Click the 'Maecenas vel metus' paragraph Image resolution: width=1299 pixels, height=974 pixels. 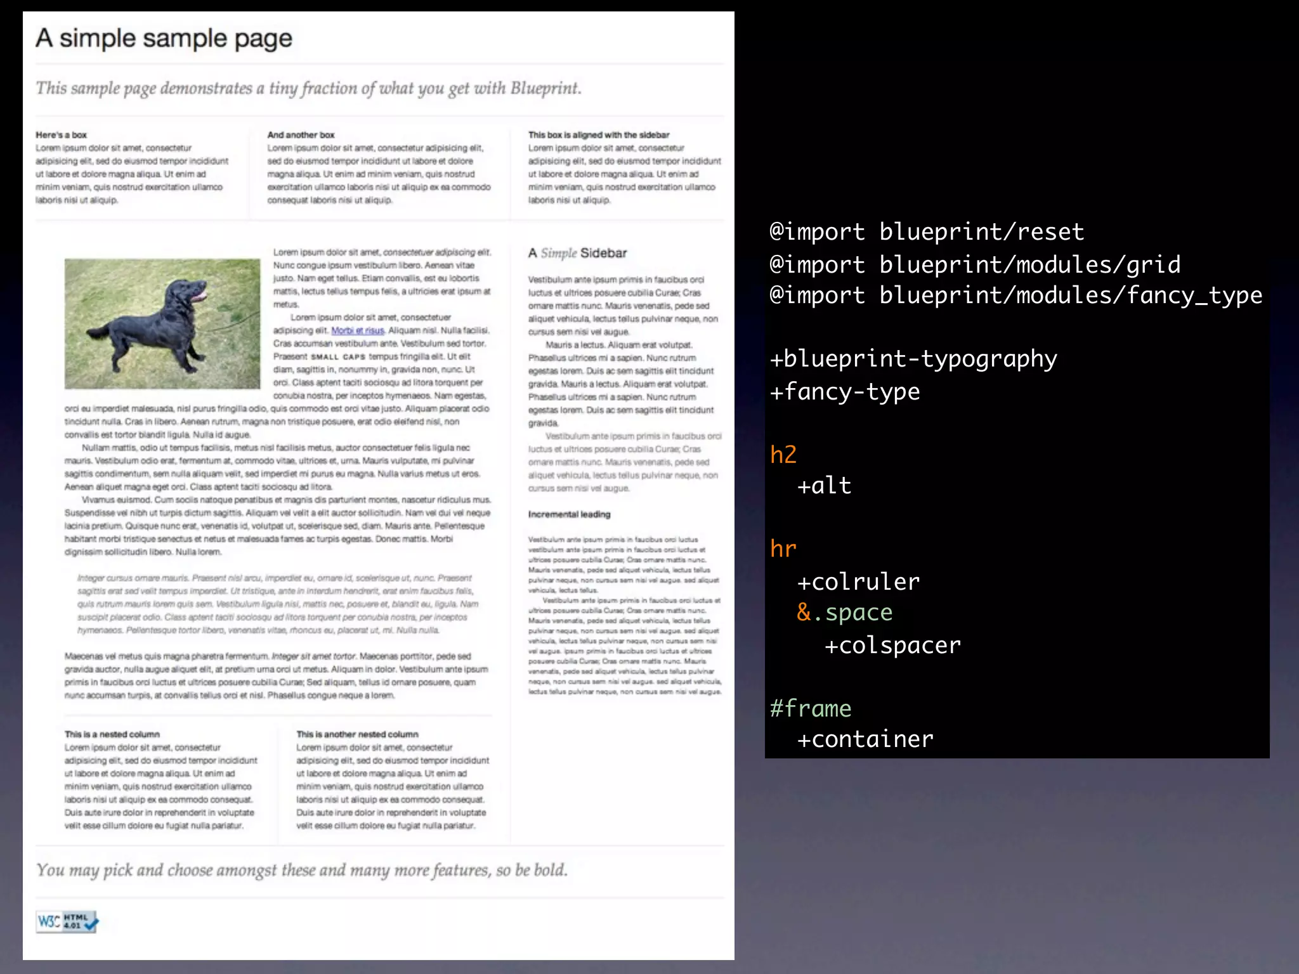point(277,676)
